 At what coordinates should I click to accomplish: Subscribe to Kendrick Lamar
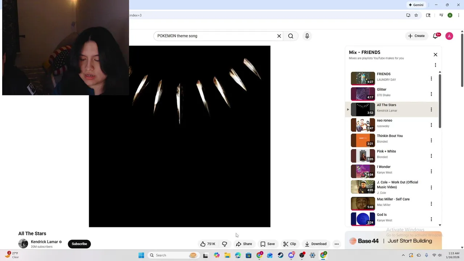coord(79,244)
